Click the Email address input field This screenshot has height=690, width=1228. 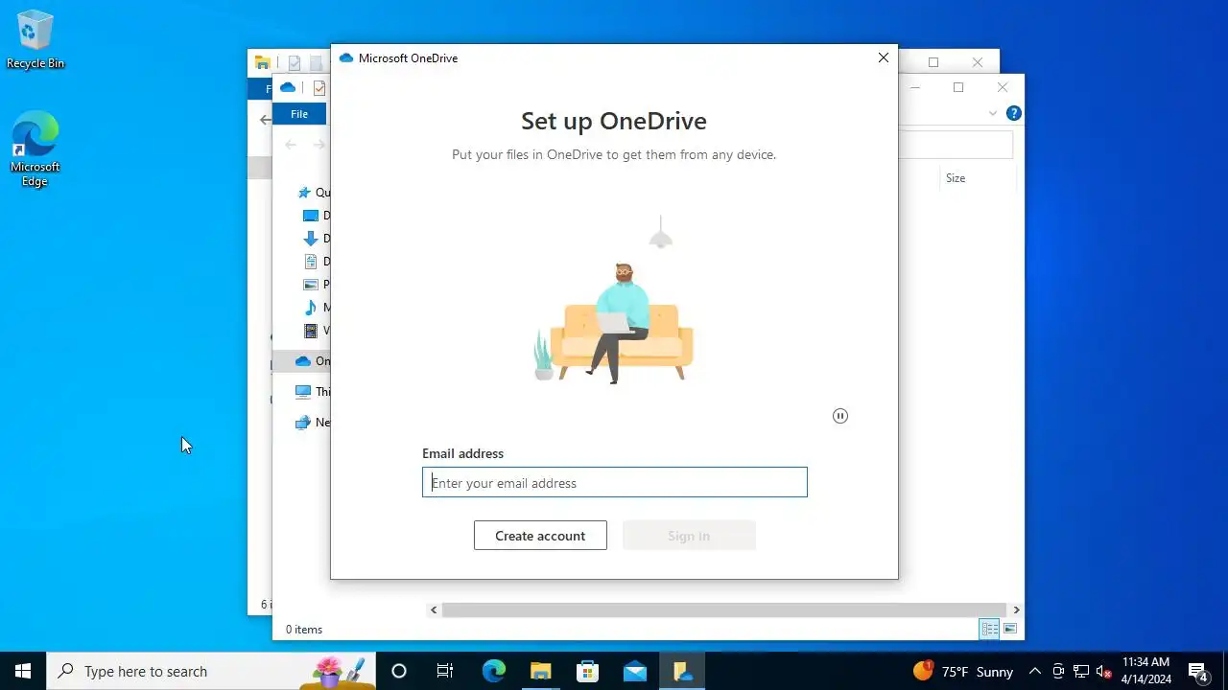614,482
